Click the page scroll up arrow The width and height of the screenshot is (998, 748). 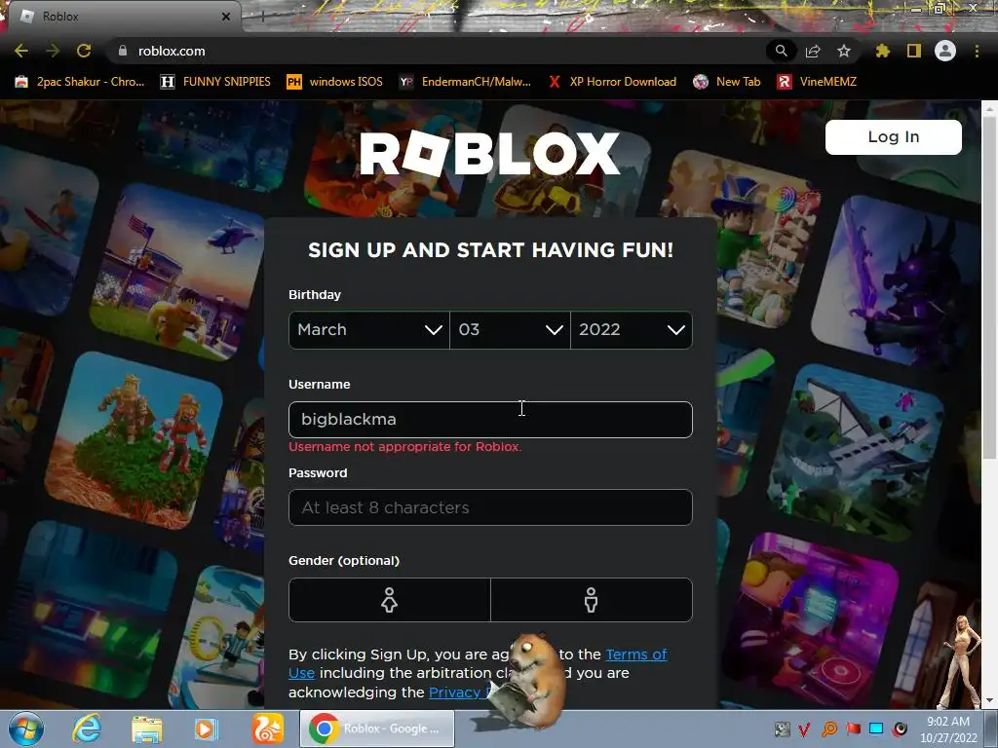pyautogui.click(x=989, y=109)
